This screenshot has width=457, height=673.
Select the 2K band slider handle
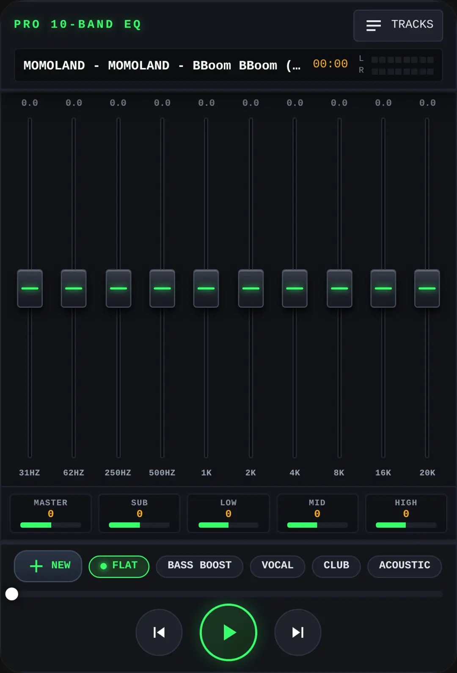point(251,288)
